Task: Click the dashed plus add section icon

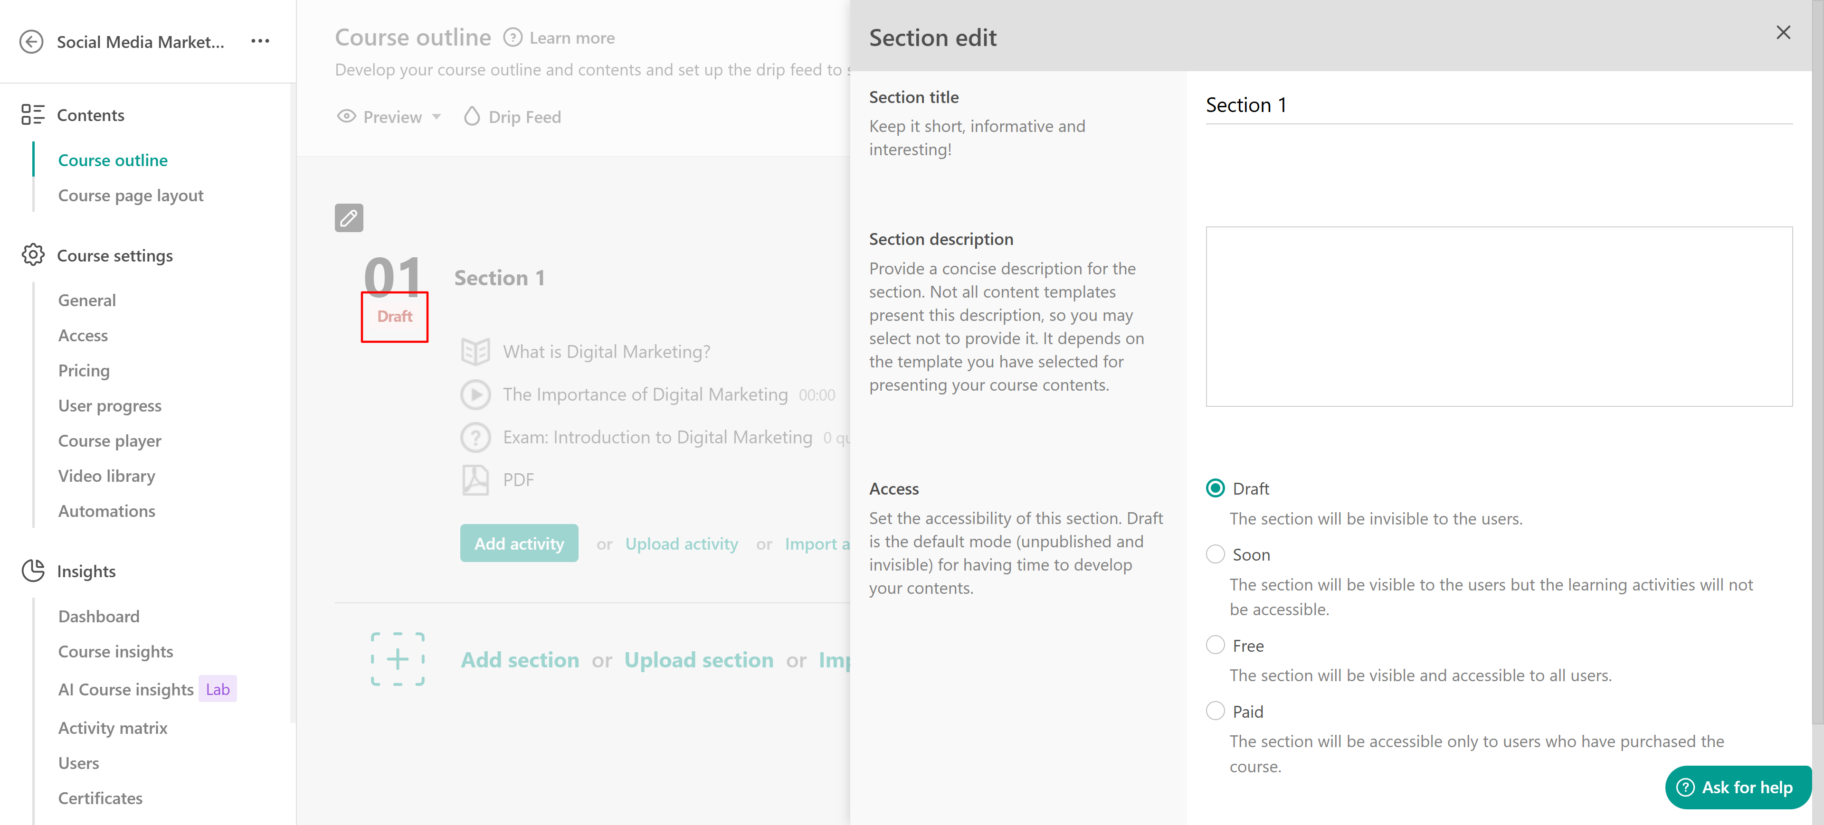Action: click(x=397, y=659)
